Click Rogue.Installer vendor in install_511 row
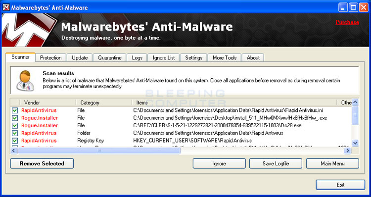The image size is (371, 197). point(40,118)
